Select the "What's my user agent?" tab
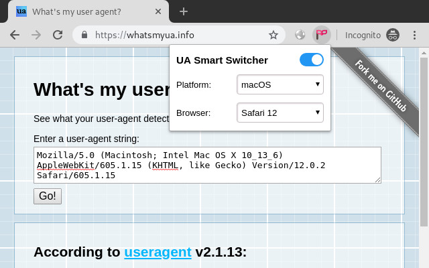Viewport: 429px width, 268px height. (88, 11)
